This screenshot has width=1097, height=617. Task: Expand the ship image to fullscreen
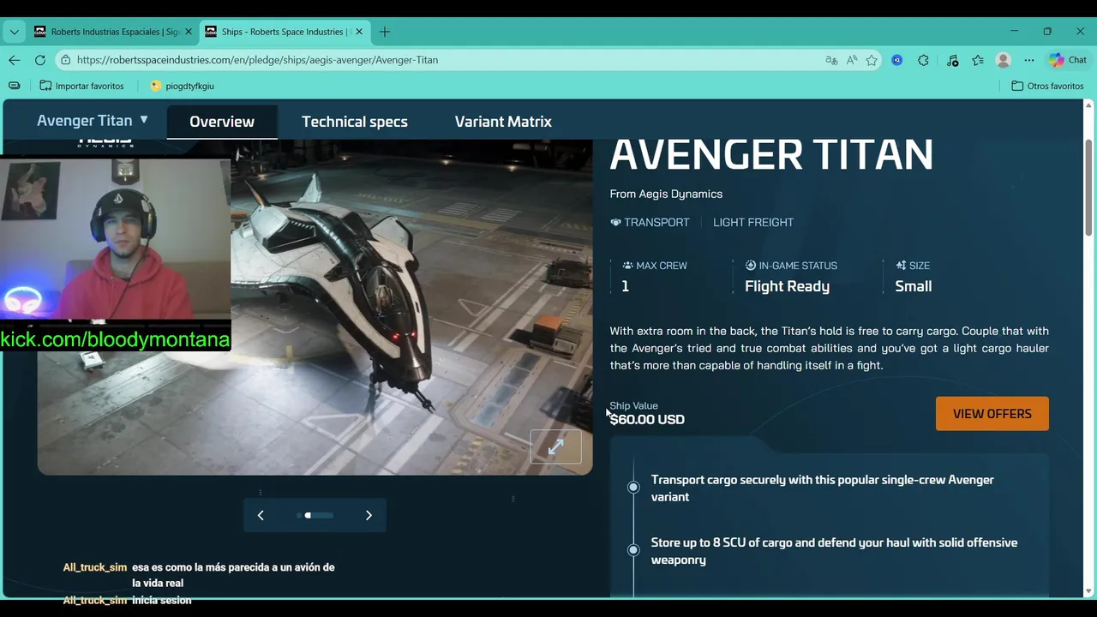[555, 446]
